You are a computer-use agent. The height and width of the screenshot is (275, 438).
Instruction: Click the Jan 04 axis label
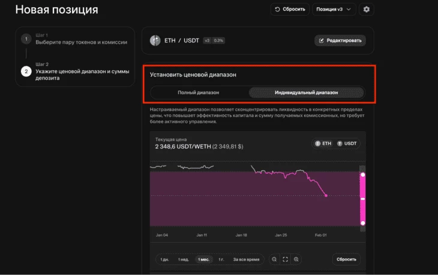click(162, 235)
